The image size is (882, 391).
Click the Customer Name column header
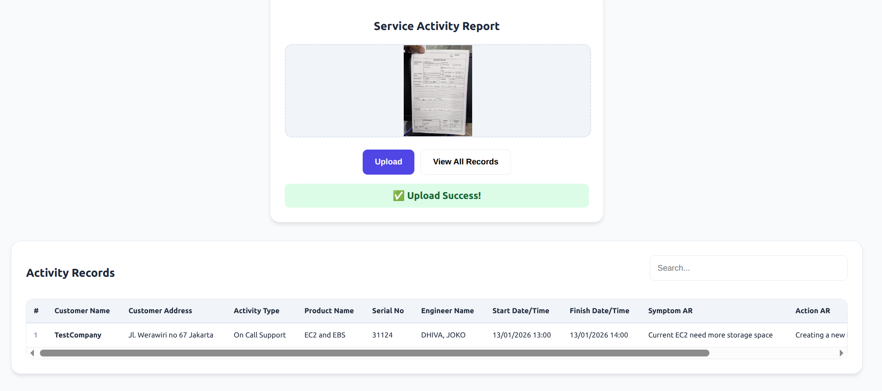click(82, 311)
